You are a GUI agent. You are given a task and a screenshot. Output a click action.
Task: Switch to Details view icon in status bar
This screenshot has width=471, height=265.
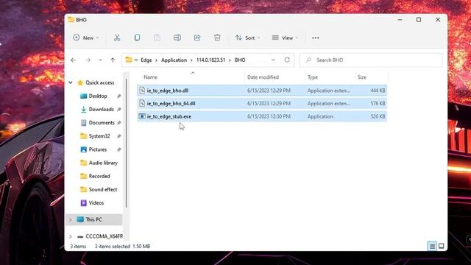click(x=432, y=247)
